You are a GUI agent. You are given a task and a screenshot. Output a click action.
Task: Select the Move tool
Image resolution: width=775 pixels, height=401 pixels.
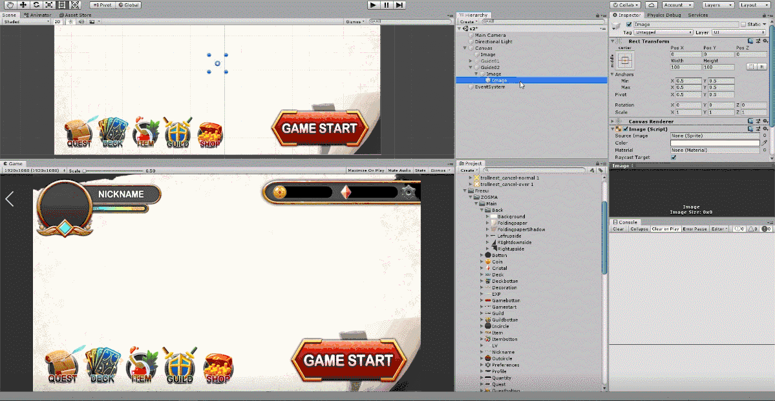[23, 5]
